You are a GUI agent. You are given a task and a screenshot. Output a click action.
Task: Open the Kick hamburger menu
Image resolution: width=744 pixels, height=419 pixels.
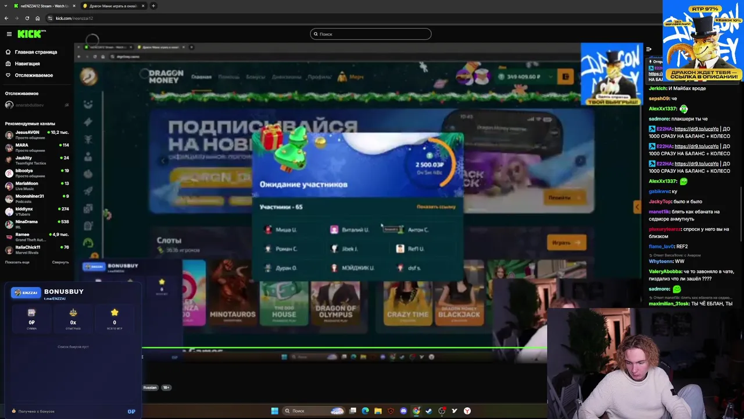[9, 34]
